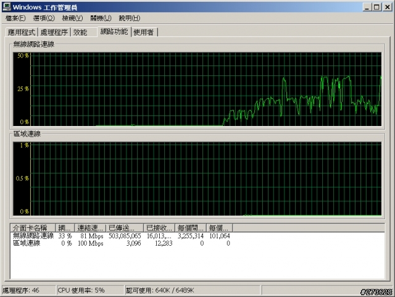Sort by 已傳送... column header
Viewport: 395px width, 297px height.
pos(125,228)
